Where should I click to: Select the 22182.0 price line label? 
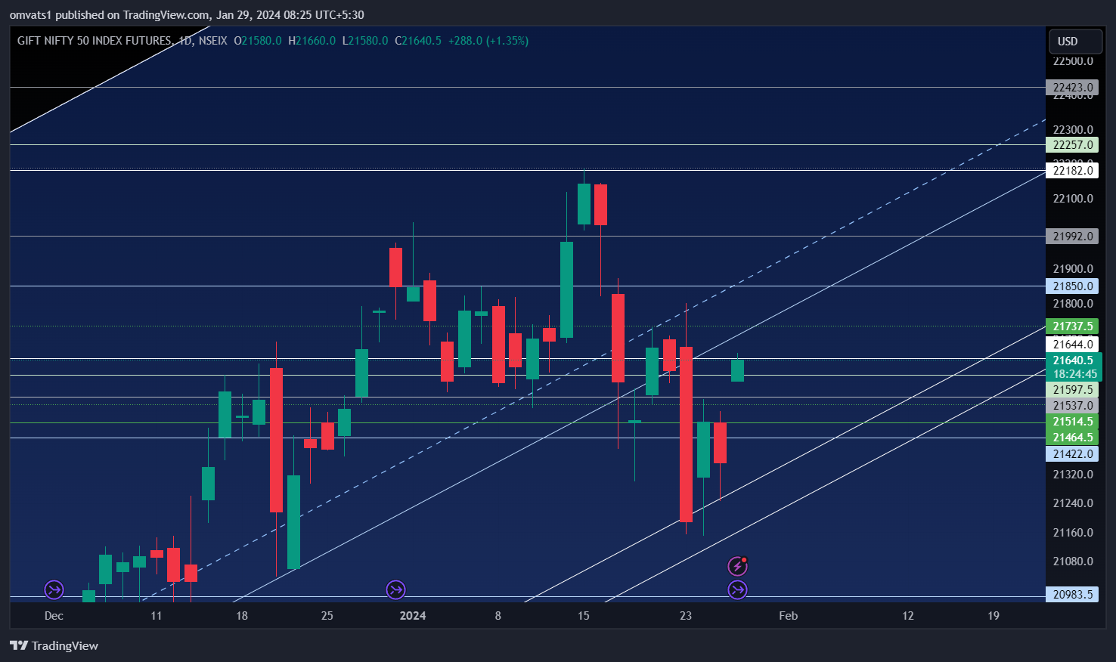coord(1072,171)
